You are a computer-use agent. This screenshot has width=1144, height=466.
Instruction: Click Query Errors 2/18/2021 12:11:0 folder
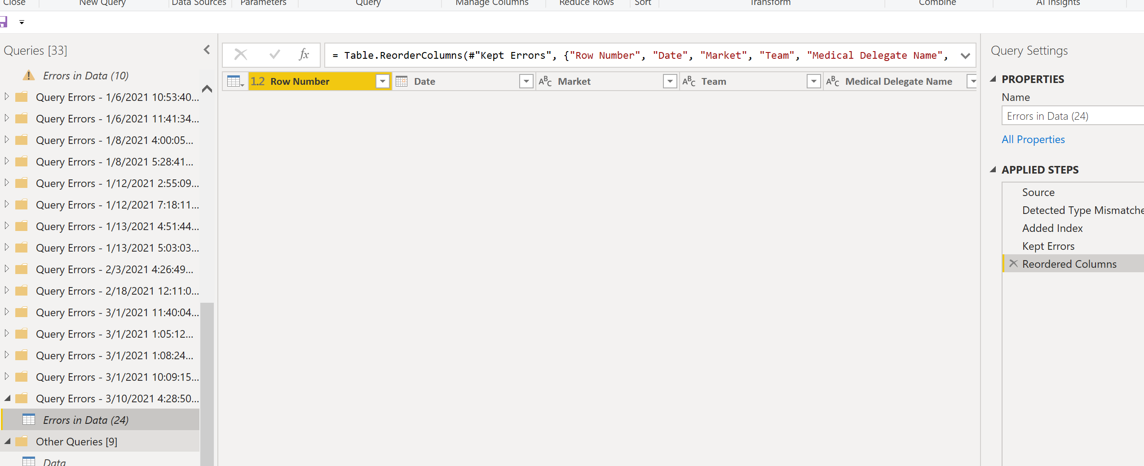[117, 291]
